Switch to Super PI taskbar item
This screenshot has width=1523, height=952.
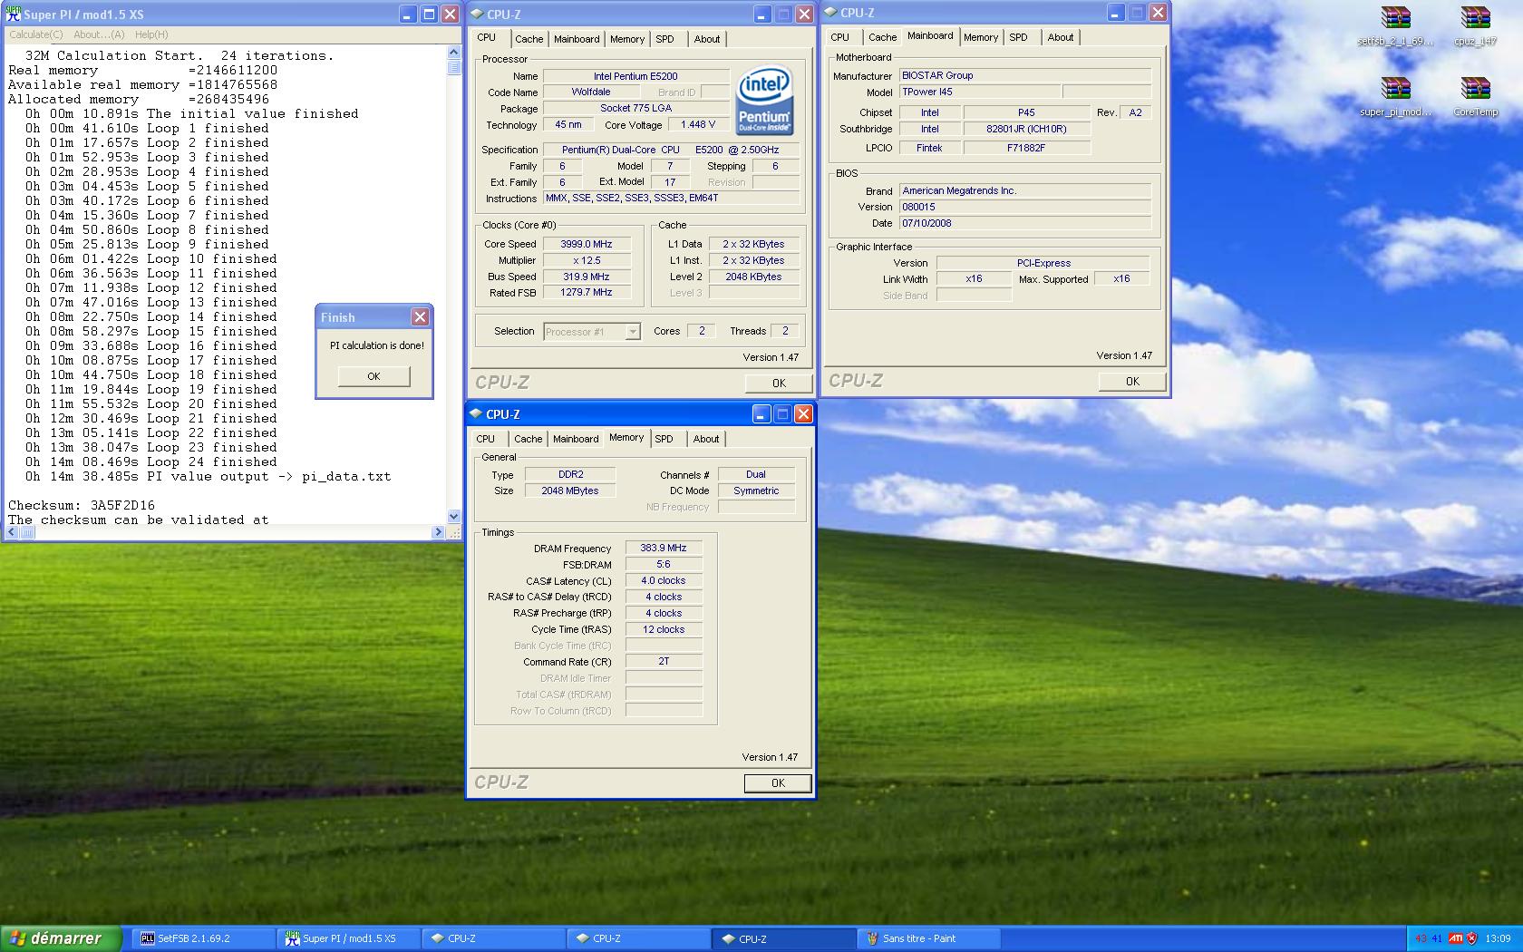click(x=350, y=938)
